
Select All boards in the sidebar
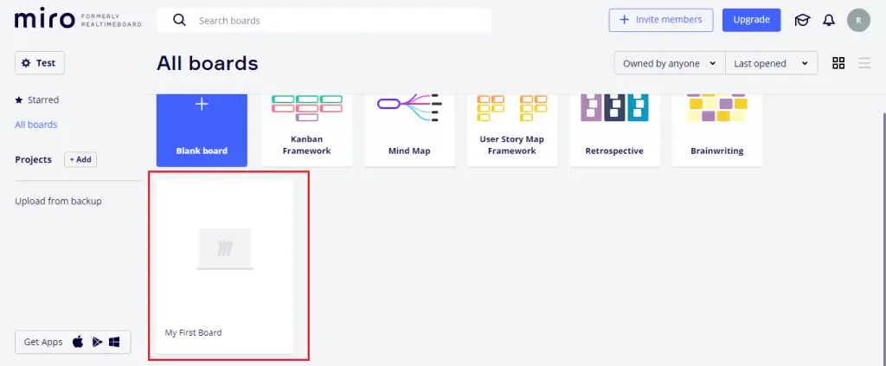[x=36, y=125]
